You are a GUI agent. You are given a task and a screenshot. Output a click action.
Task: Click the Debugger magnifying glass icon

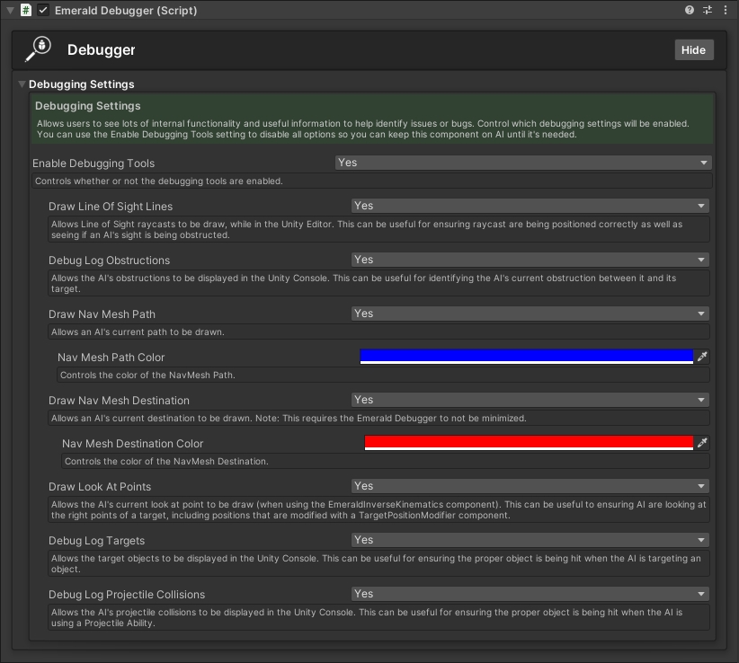pyautogui.click(x=39, y=49)
